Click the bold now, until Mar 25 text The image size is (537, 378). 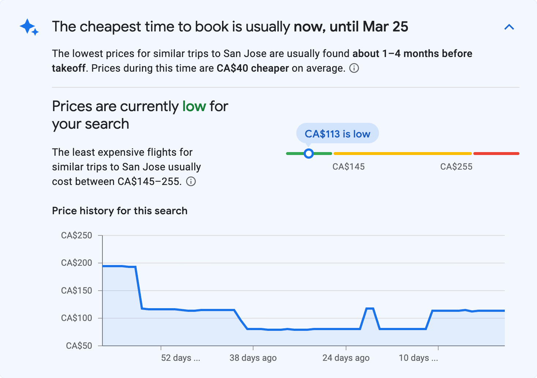pos(352,27)
